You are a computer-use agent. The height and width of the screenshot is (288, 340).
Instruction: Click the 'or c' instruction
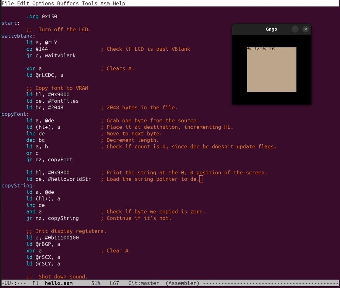point(32,153)
